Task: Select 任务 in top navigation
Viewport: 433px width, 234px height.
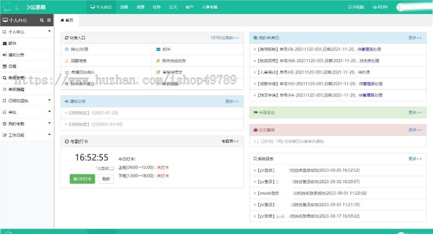Action: 156,7
